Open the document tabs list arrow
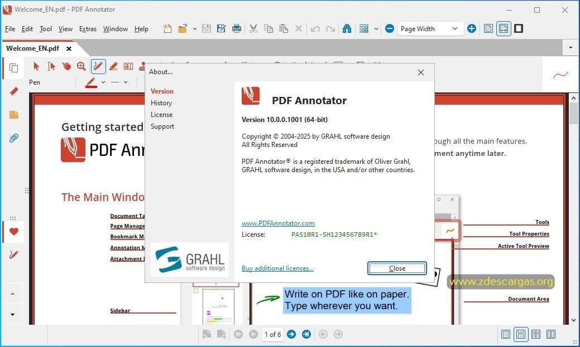The width and height of the screenshot is (580, 347). pos(571,47)
